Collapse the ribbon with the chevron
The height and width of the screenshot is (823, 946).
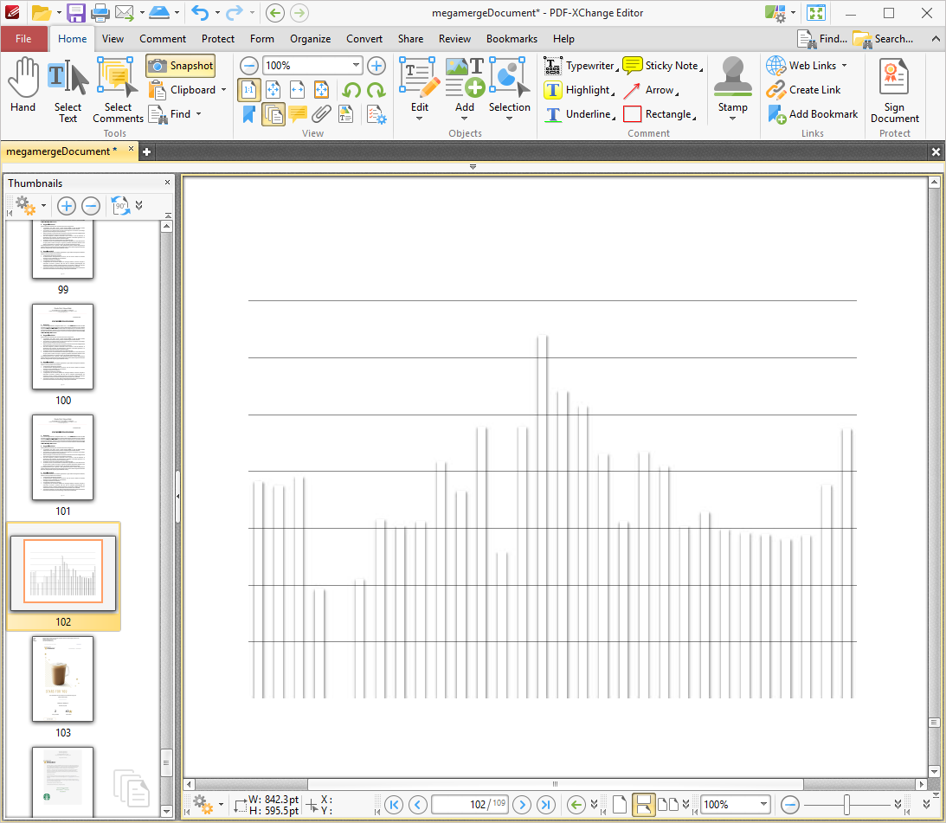[x=935, y=39]
